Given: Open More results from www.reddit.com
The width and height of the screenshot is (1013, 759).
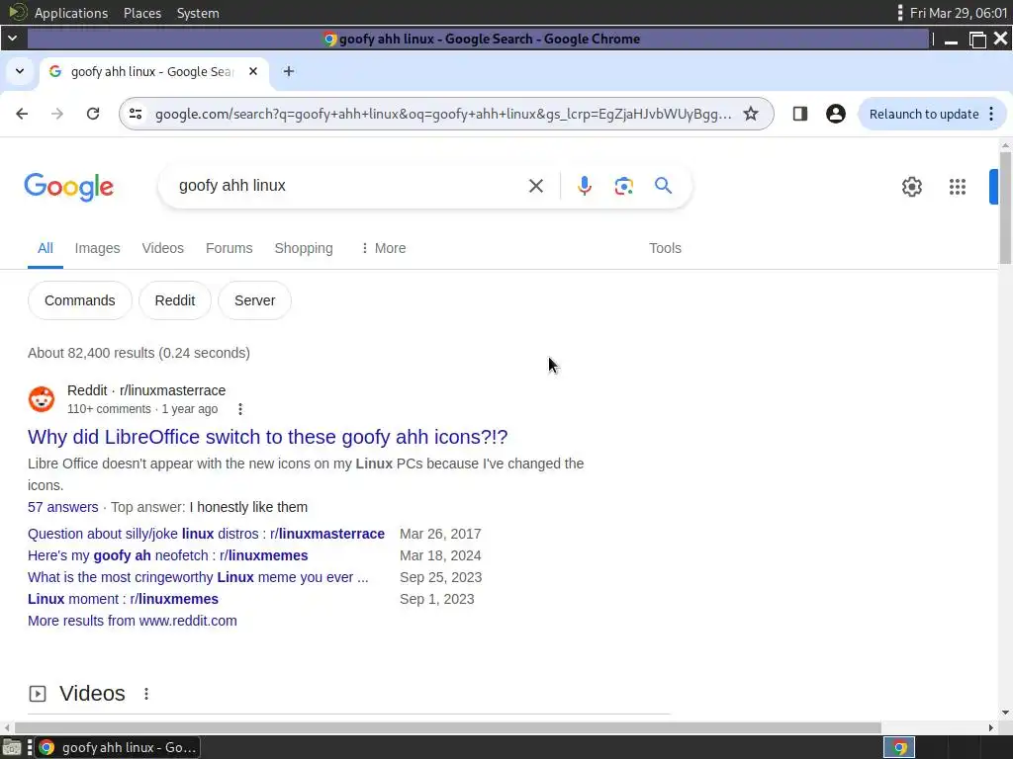Looking at the screenshot, I should [133, 621].
